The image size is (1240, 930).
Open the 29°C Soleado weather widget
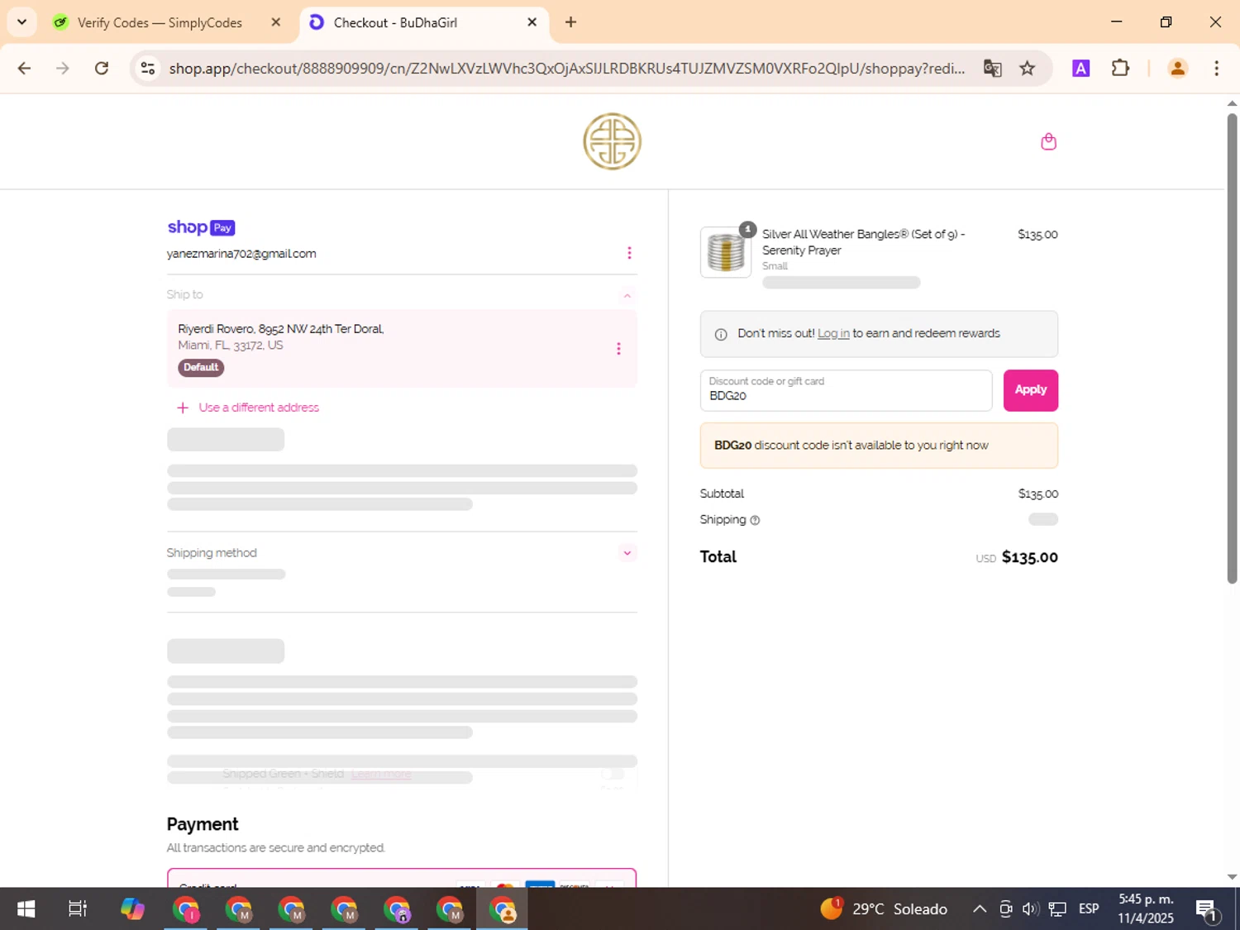point(884,909)
